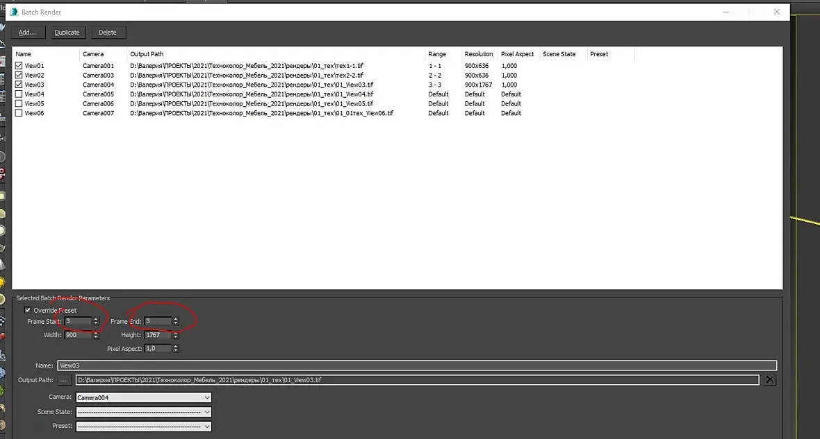
Task: Click the output path ending in 01_01тех_View06.tif
Action: pyautogui.click(x=261, y=113)
